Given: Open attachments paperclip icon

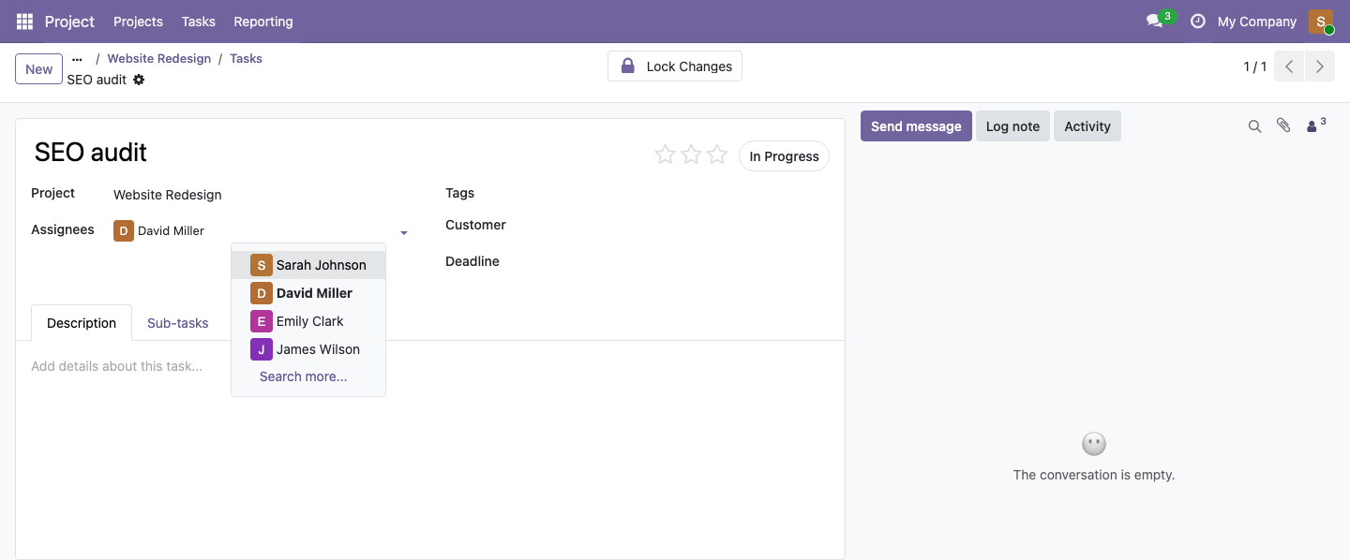Looking at the screenshot, I should [1283, 125].
